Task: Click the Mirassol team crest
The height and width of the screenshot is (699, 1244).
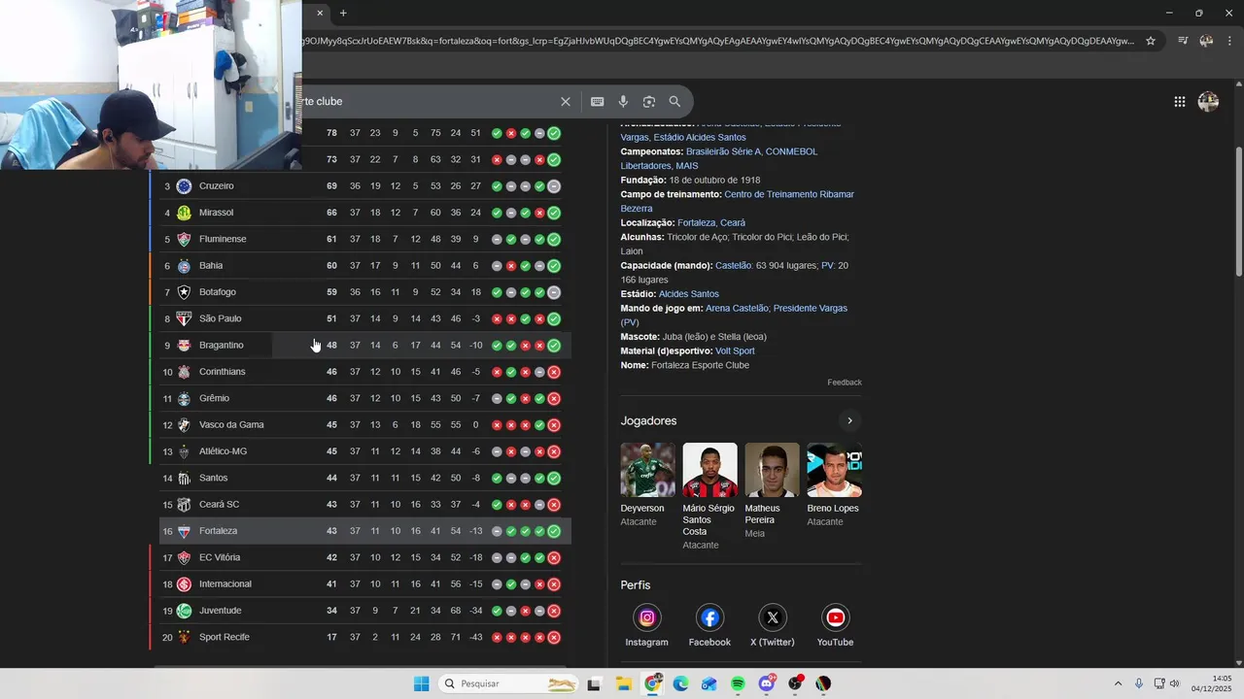Action: click(184, 213)
